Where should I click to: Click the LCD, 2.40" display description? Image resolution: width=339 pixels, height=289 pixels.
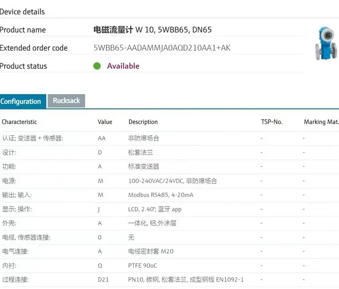coord(155,209)
